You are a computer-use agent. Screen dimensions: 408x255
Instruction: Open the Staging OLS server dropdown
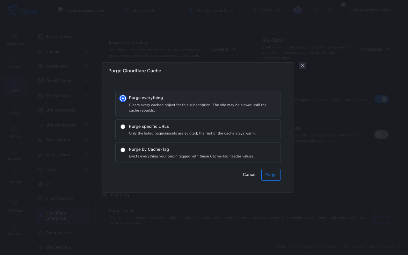click(x=150, y=10)
